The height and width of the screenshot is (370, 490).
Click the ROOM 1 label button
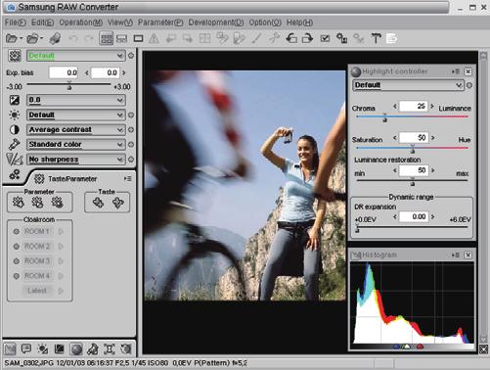[37, 232]
